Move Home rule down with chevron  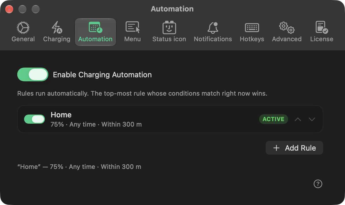tap(312, 119)
